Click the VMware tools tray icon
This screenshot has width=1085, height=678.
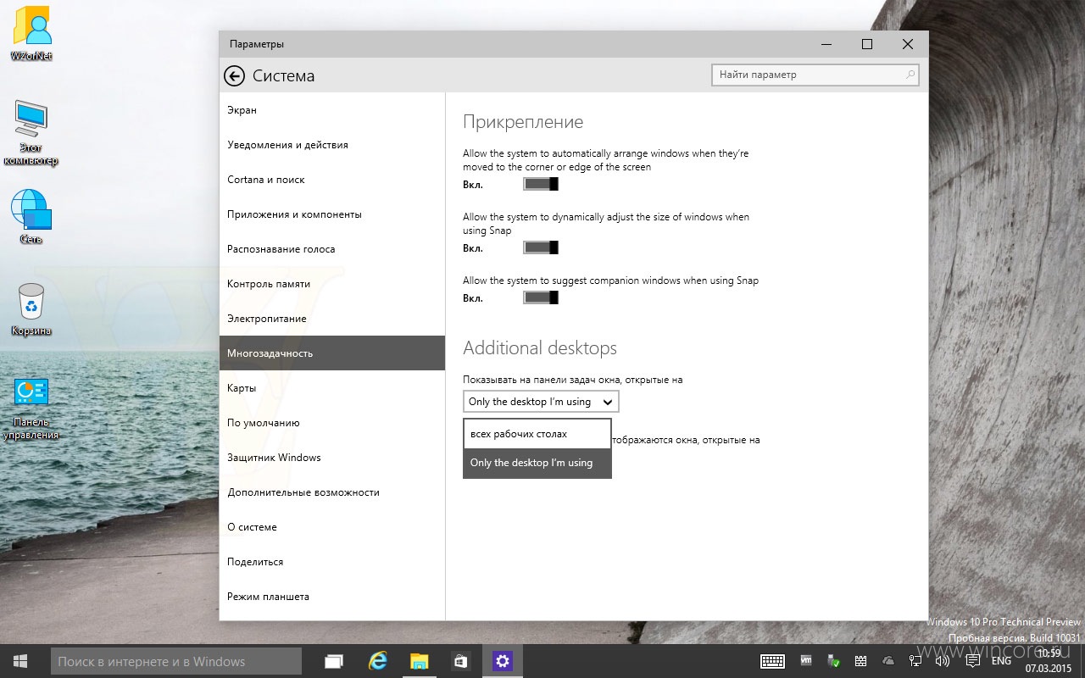[806, 660]
